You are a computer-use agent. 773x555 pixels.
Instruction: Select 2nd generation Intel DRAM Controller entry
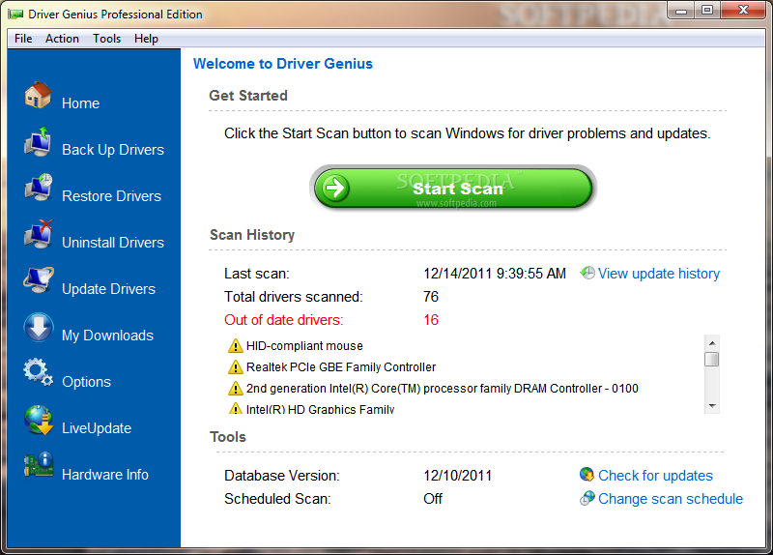[443, 389]
